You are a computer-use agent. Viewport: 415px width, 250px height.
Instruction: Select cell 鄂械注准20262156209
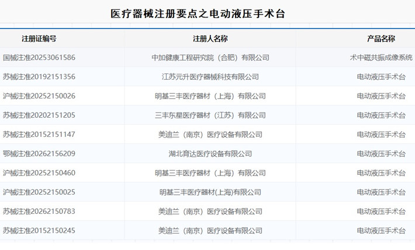(39, 154)
